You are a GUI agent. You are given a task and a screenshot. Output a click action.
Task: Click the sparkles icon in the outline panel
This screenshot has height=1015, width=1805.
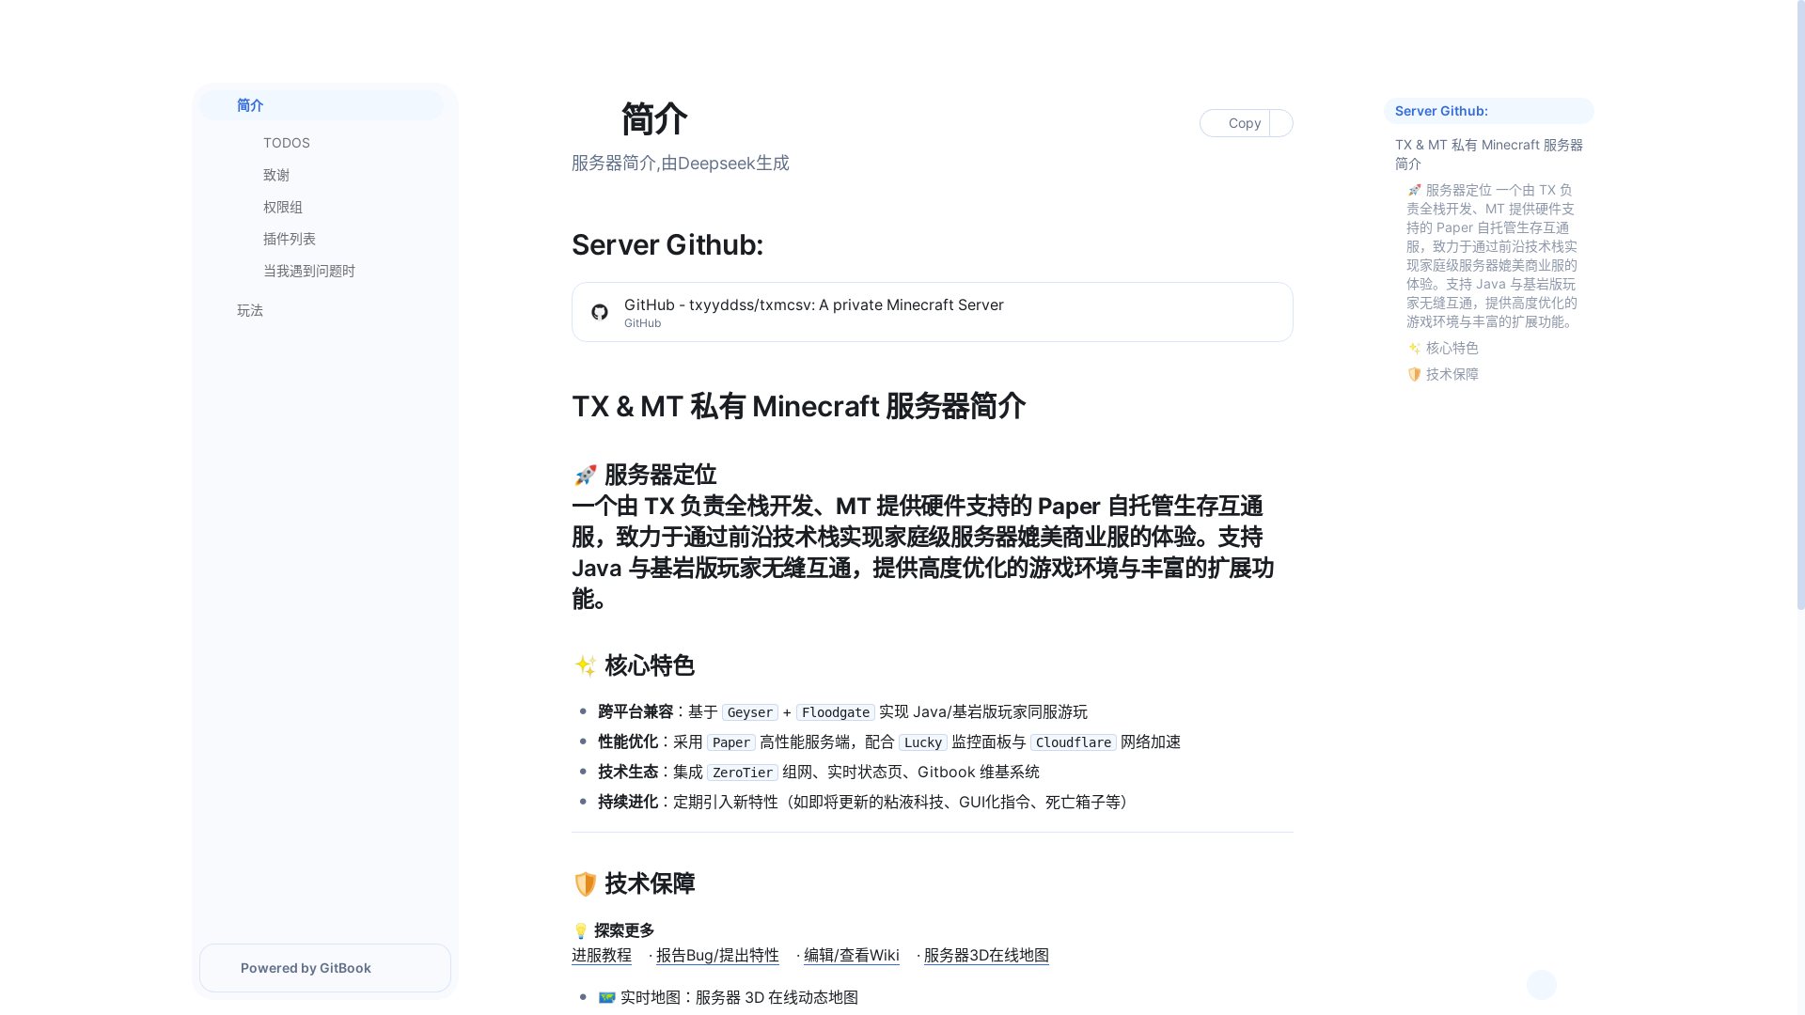point(1414,348)
